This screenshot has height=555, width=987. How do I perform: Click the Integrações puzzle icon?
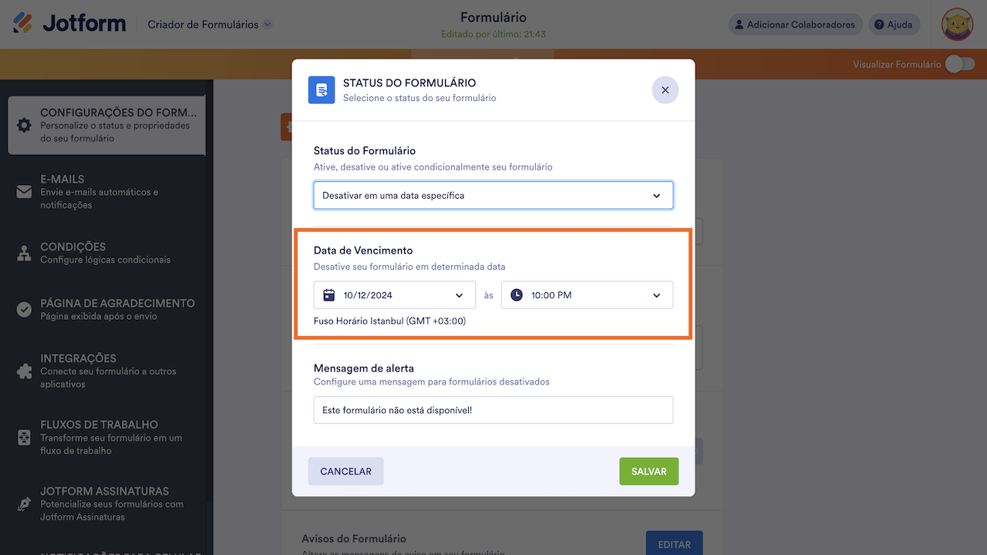[24, 371]
